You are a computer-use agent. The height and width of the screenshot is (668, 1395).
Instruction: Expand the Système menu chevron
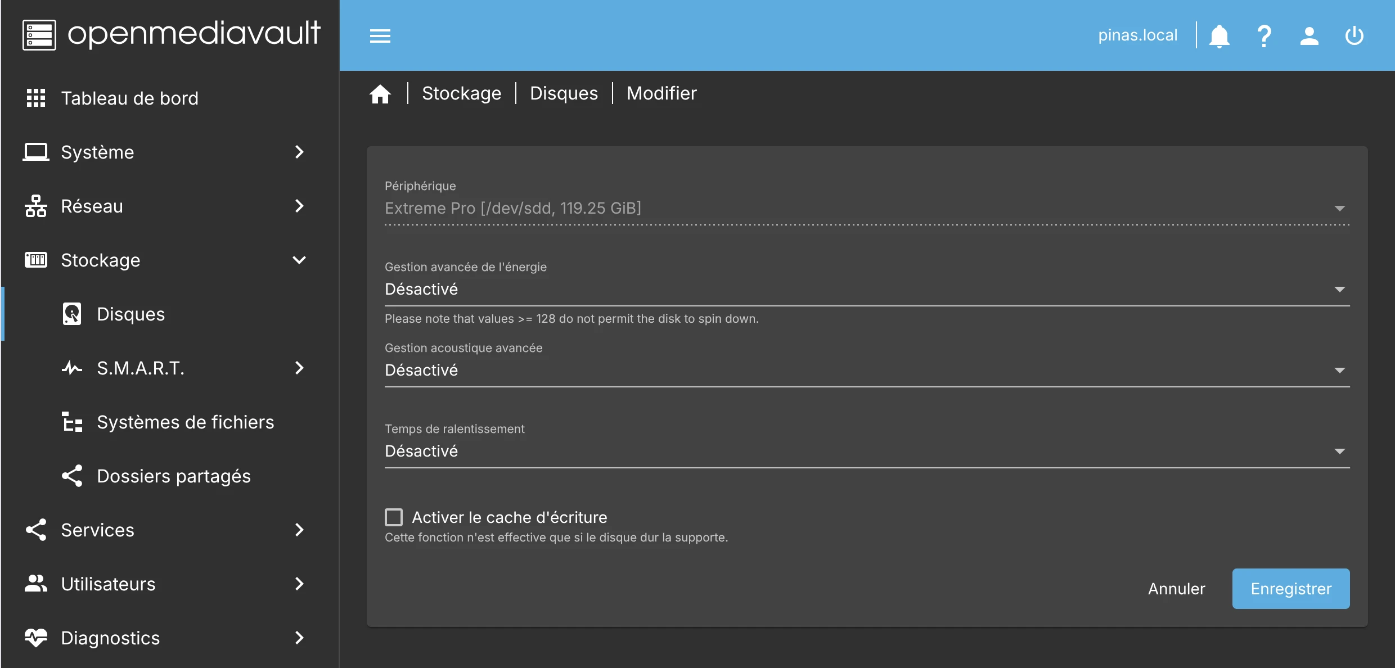(299, 152)
